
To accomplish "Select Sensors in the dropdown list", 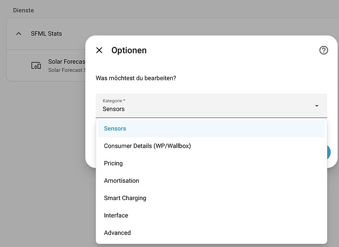I will point(211,128).
